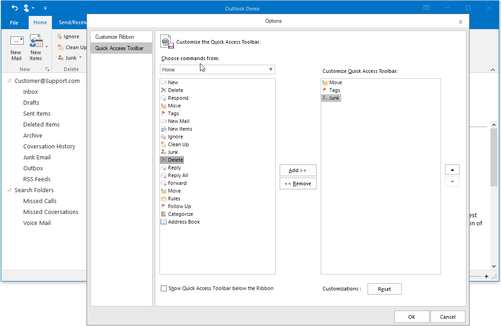This screenshot has width=501, height=326.
Task: Open the Choose commands from dropdown
Action: point(217,70)
